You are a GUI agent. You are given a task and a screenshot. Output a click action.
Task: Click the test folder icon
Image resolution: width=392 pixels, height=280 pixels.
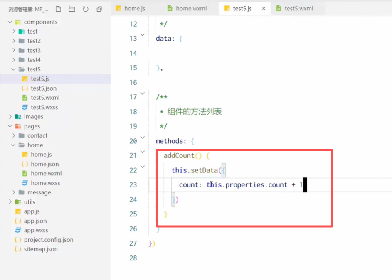point(22,32)
